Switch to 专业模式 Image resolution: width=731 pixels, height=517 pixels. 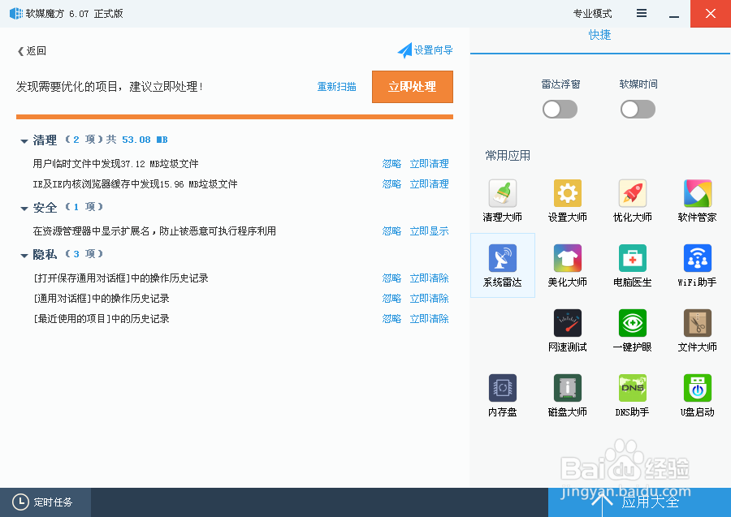click(592, 14)
